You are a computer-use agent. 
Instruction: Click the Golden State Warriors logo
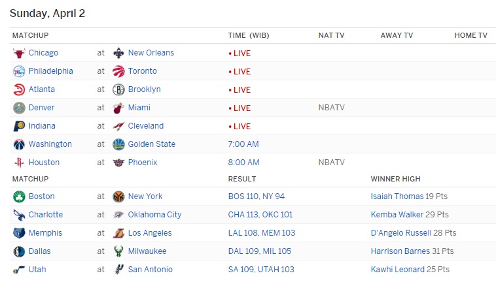(x=118, y=144)
